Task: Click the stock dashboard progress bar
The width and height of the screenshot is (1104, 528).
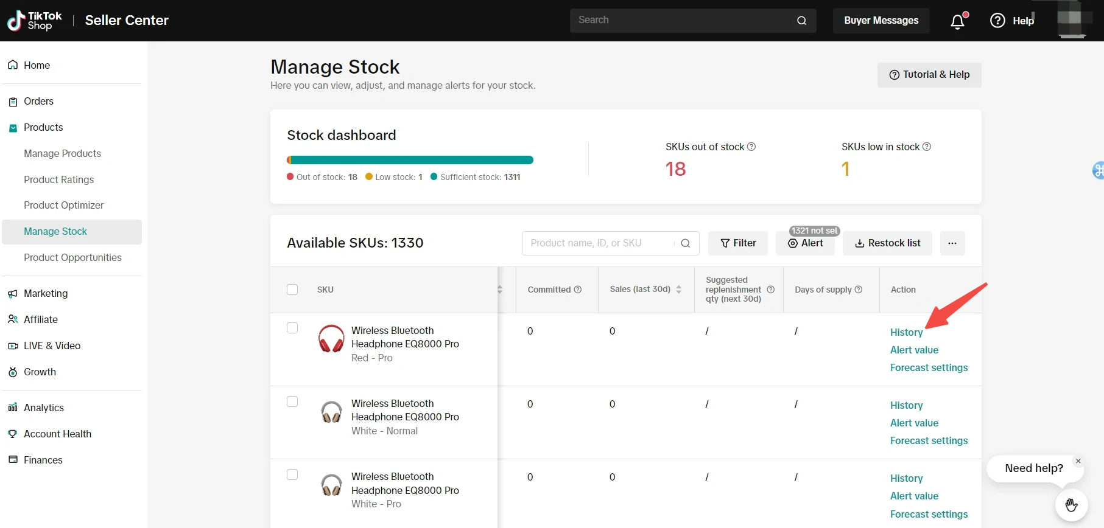Action: point(410,160)
